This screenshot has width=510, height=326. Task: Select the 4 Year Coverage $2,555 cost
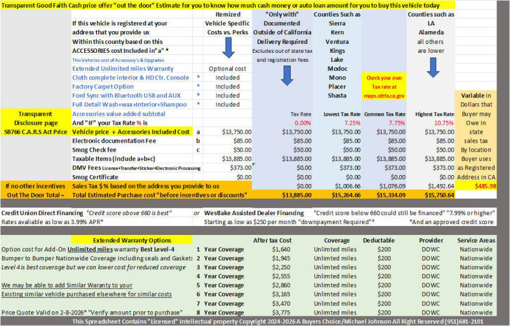pos(281,276)
